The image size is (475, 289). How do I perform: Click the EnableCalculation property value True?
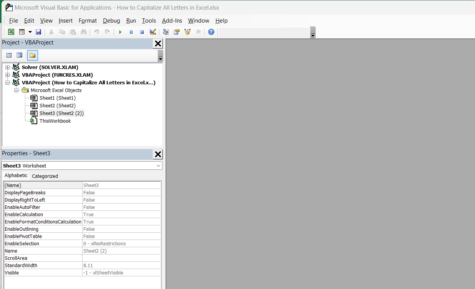coord(122,215)
